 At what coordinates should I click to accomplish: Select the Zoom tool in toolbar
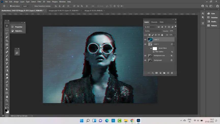(7, 100)
